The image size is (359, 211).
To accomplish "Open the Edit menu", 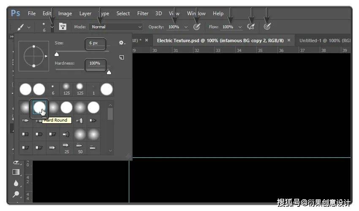I will click(x=47, y=14).
